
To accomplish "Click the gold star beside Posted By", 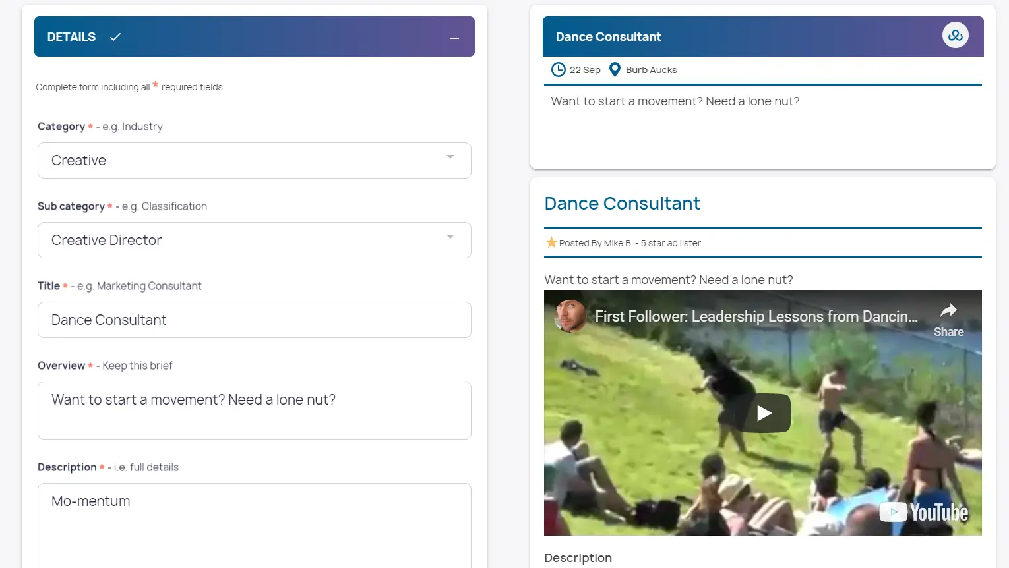I will (x=551, y=242).
